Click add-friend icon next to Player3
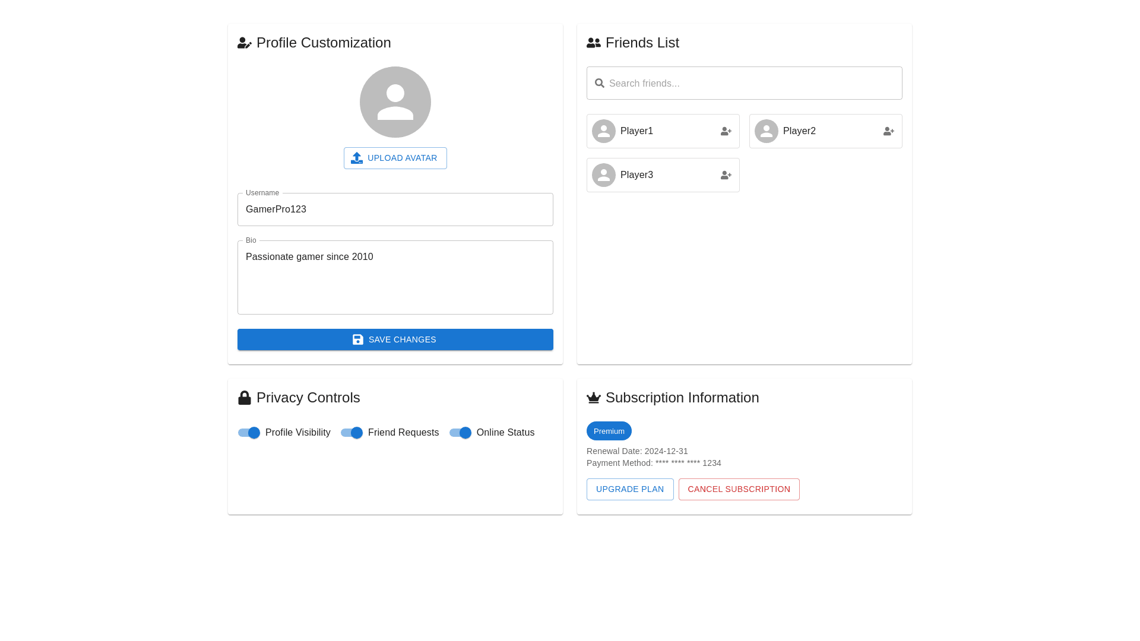The height and width of the screenshot is (641, 1140). click(726, 175)
